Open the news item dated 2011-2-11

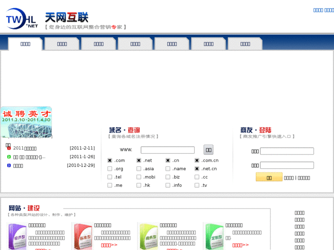[25, 148]
